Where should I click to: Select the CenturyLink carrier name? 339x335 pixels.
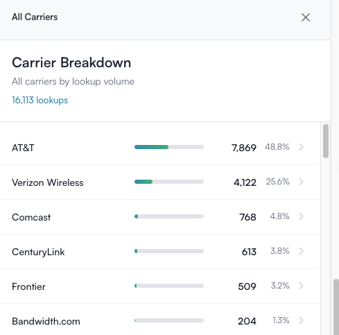[38, 252]
